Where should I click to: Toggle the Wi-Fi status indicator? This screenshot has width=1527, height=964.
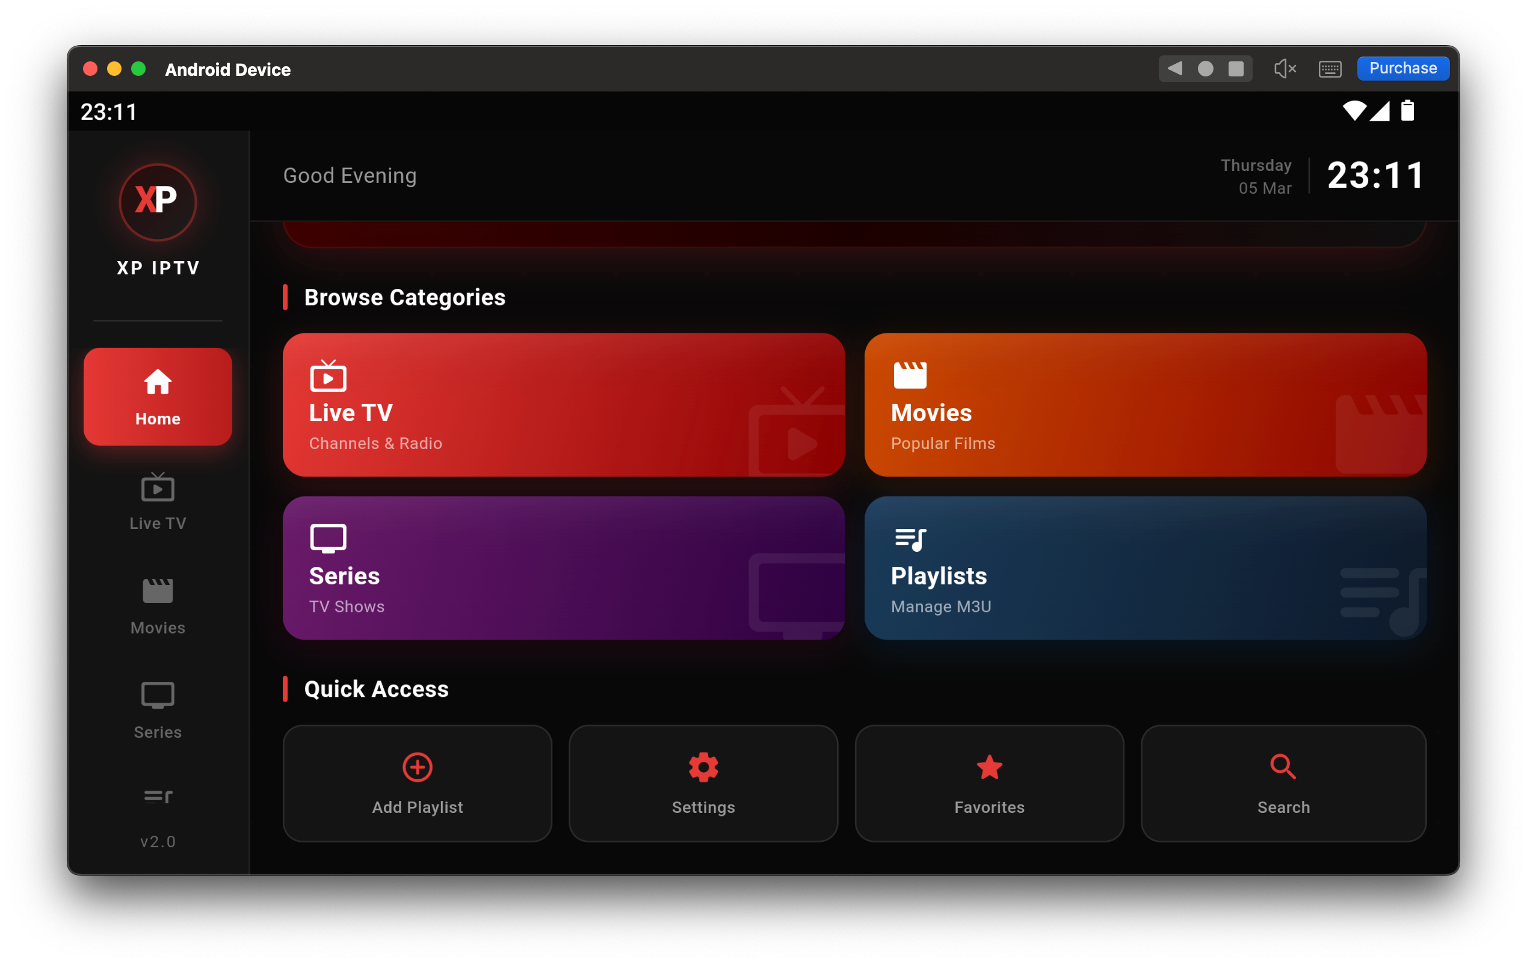1356,111
